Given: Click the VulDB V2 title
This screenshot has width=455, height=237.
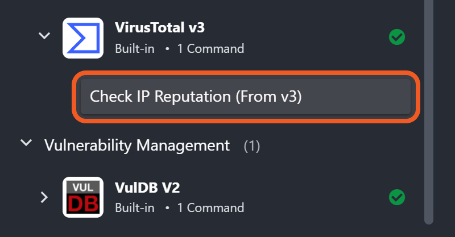Looking at the screenshot, I should pos(147,187).
